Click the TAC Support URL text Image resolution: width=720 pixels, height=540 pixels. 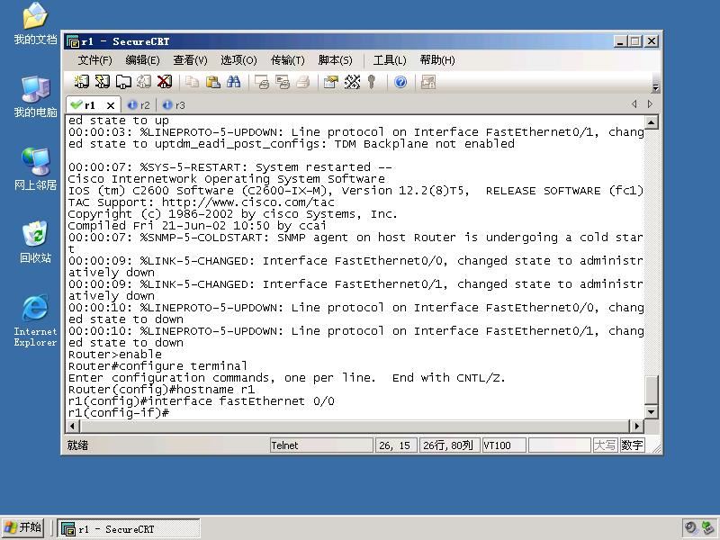248,202
